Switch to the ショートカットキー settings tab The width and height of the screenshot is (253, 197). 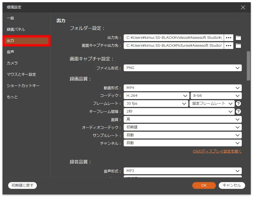tap(23, 86)
